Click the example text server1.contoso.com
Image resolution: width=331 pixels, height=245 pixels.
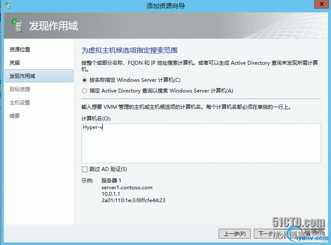(x=127, y=188)
